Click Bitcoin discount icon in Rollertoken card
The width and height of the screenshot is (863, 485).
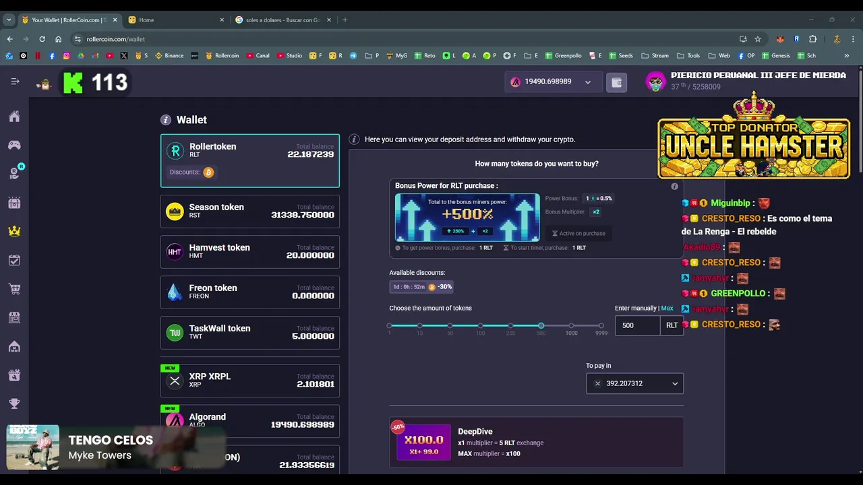[208, 172]
